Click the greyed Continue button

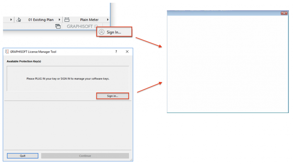(x=85, y=156)
